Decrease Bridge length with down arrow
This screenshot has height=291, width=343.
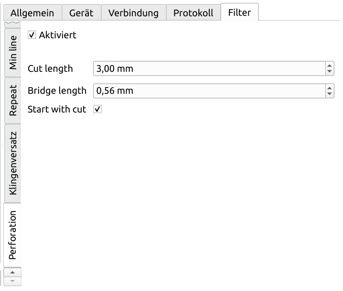[330, 94]
